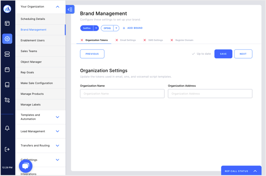Open Manage Products menu item
This screenshot has height=176, width=266.
[40, 94]
